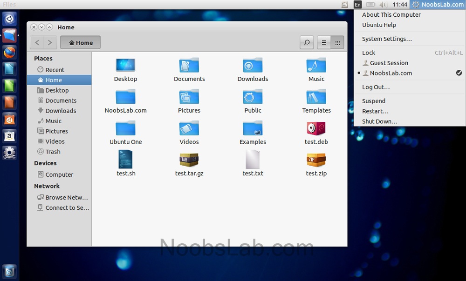The width and height of the screenshot is (466, 281).
Task: Collapse the NoobsLab.com session menu
Action: tap(438, 5)
